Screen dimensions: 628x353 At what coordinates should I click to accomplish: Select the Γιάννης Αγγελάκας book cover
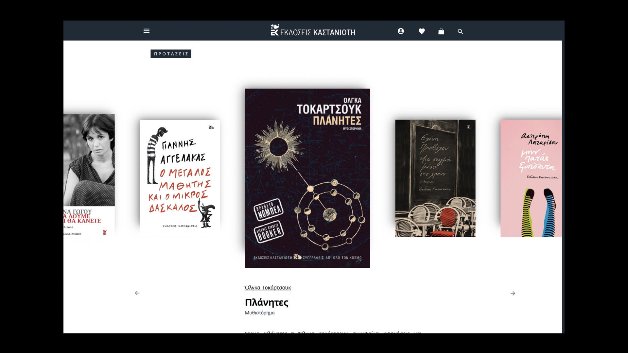[180, 178]
